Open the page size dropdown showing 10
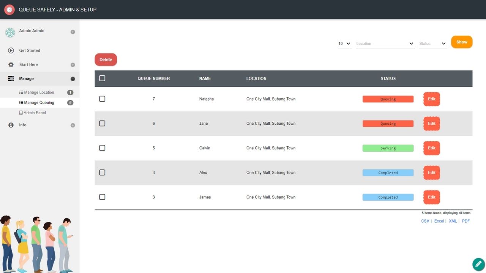The image size is (486, 273). 344,44
